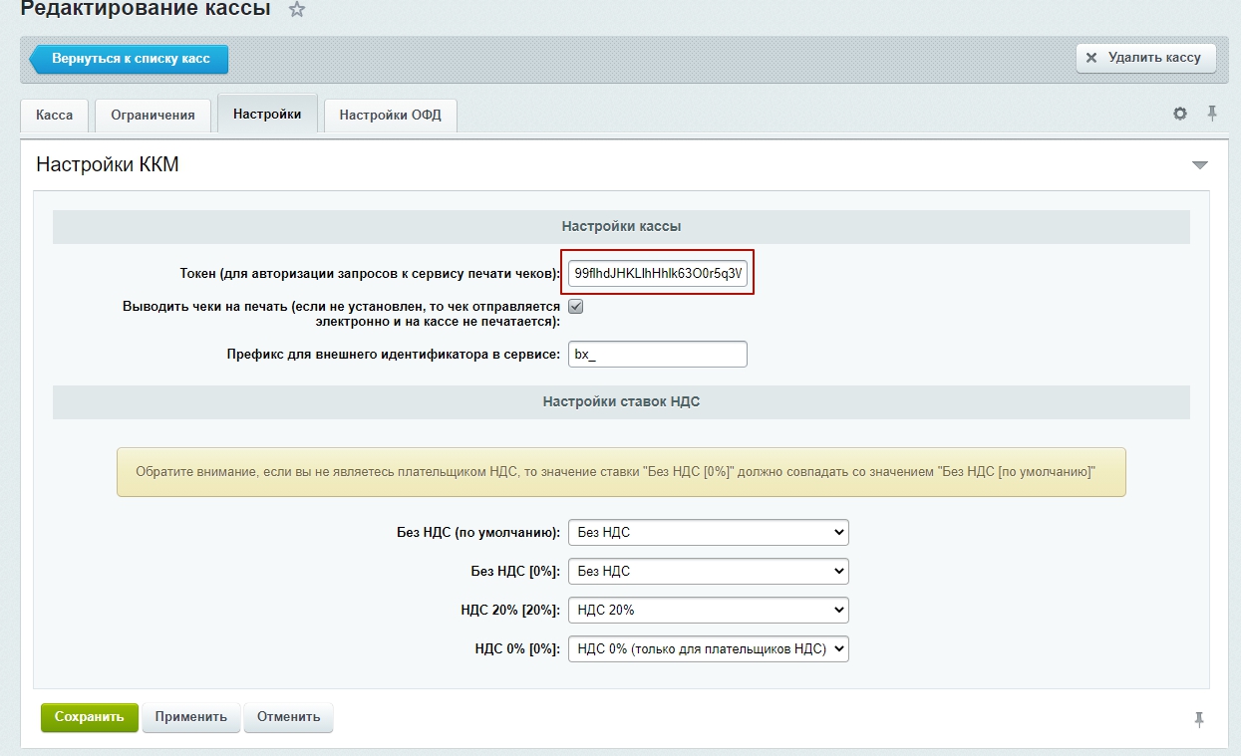1241x756 pixels.
Task: Select the Настройки tab
Action: click(x=267, y=115)
